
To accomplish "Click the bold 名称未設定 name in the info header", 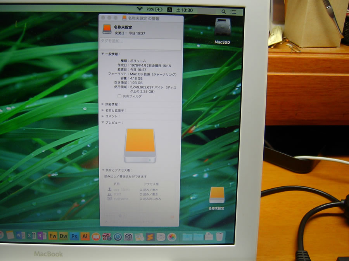I will pos(123,27).
